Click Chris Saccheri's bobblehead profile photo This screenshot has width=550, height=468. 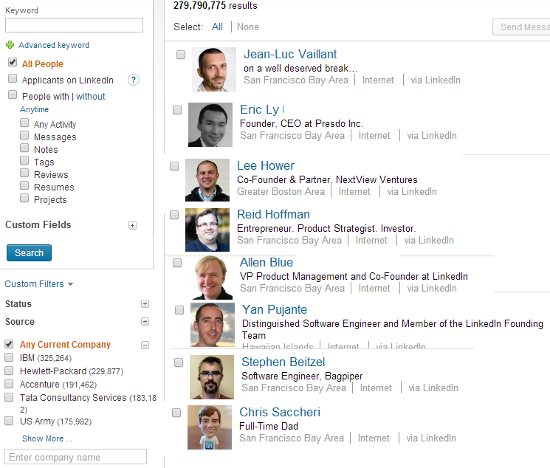coord(210,427)
